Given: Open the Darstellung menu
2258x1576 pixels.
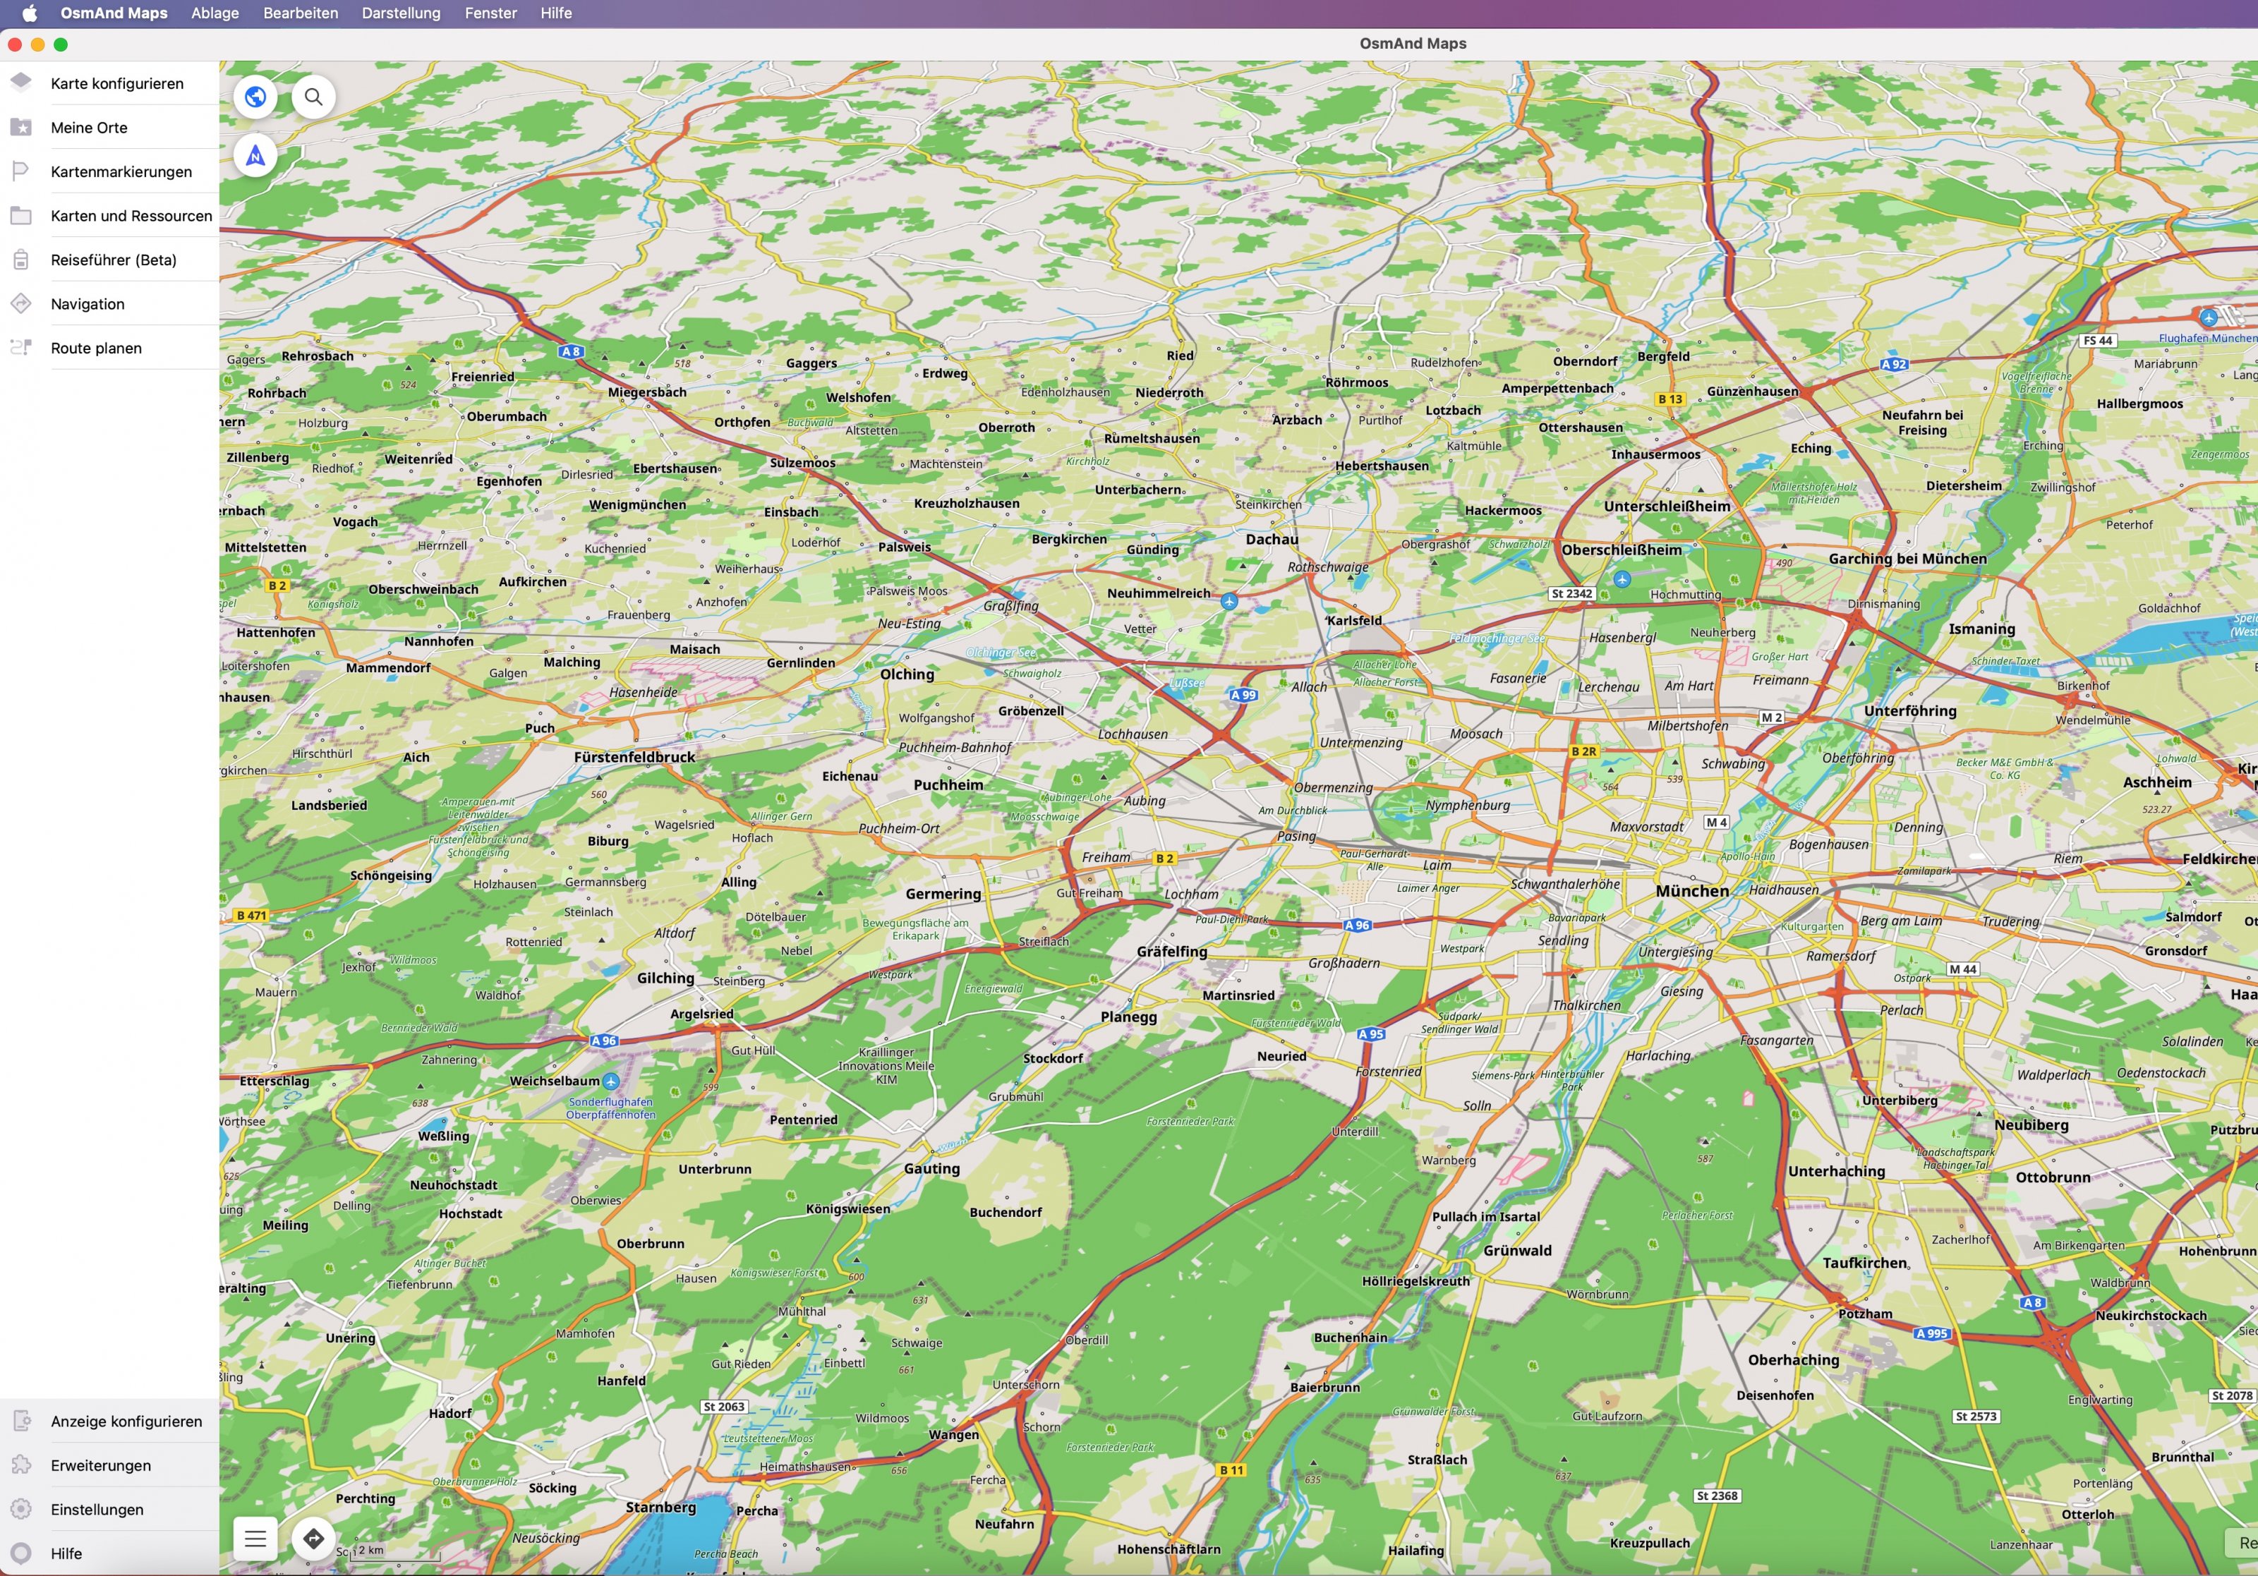Looking at the screenshot, I should click(400, 13).
